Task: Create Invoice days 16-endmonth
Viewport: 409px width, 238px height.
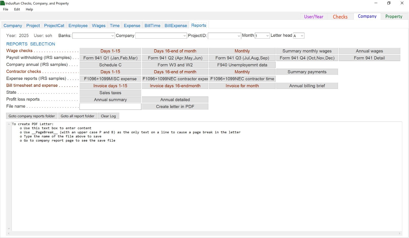Action: [x=175, y=86]
